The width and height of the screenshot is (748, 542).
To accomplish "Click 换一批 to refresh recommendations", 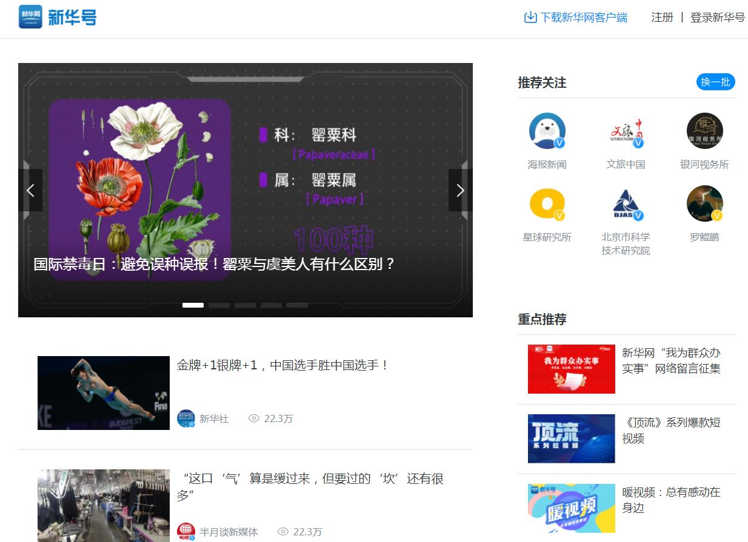I will 715,82.
